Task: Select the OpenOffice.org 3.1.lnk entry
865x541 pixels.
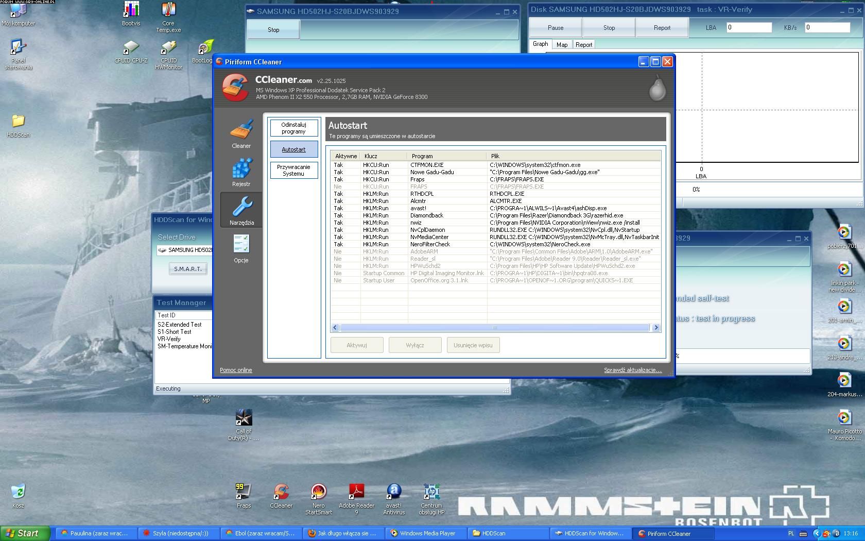Action: pyautogui.click(x=496, y=280)
